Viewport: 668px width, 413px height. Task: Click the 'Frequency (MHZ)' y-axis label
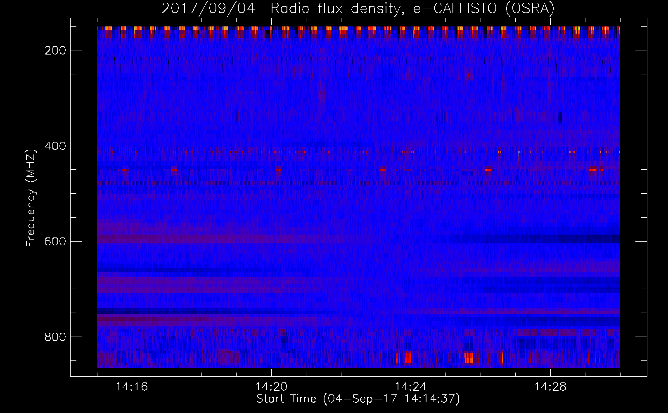(31, 198)
